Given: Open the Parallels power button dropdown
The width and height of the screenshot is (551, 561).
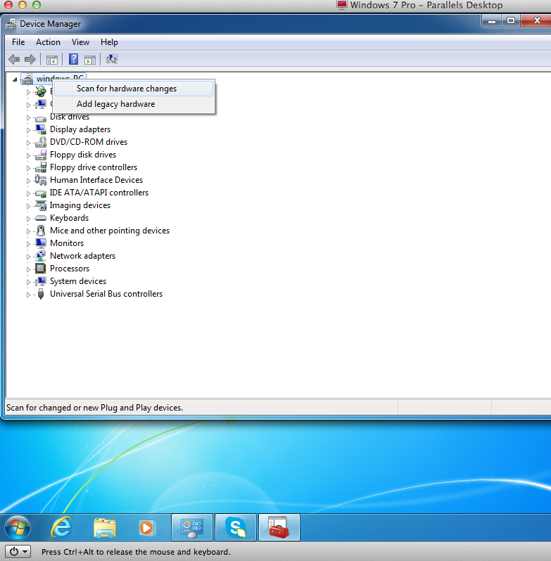Looking at the screenshot, I should pyautogui.click(x=18, y=551).
